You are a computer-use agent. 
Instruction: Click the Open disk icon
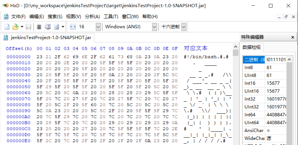tap(47, 27)
